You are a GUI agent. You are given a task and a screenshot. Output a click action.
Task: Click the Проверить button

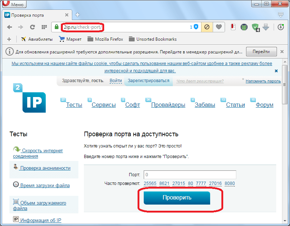(x=177, y=198)
